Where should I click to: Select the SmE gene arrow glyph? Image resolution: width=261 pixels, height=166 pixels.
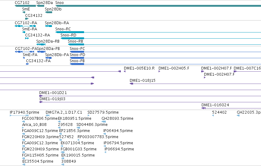pos(24,12)
